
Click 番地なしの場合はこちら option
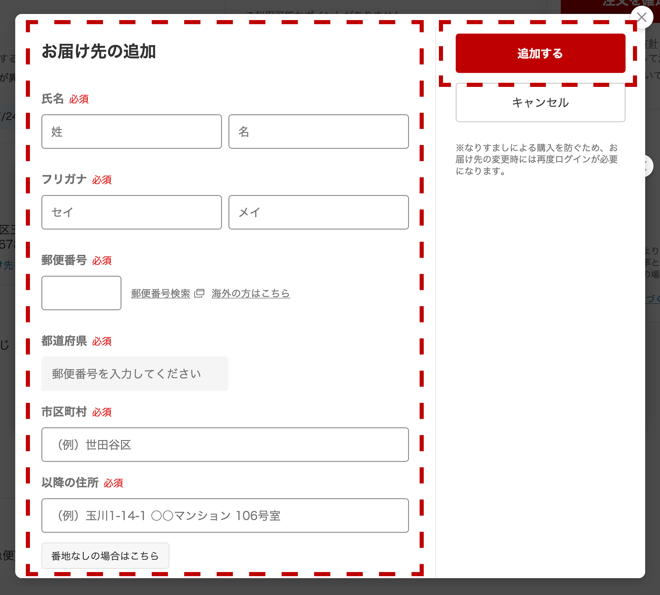(105, 556)
